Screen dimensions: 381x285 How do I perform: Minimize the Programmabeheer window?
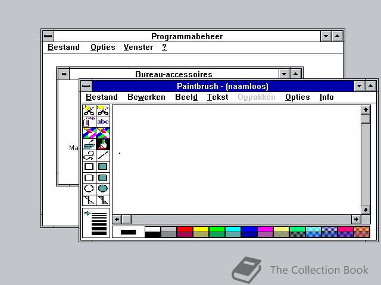pos(326,36)
